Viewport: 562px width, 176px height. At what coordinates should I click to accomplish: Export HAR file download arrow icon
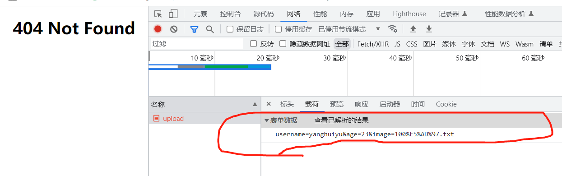click(x=429, y=29)
